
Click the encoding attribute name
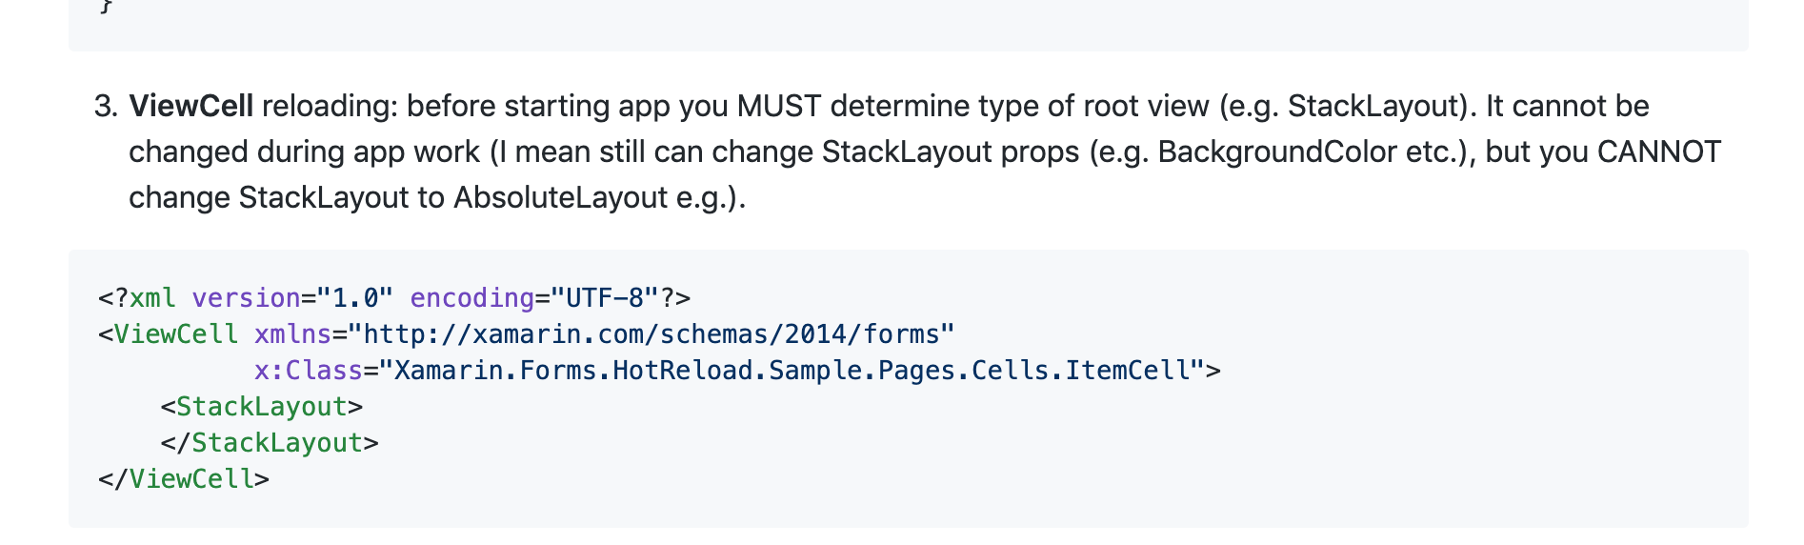coord(471,298)
